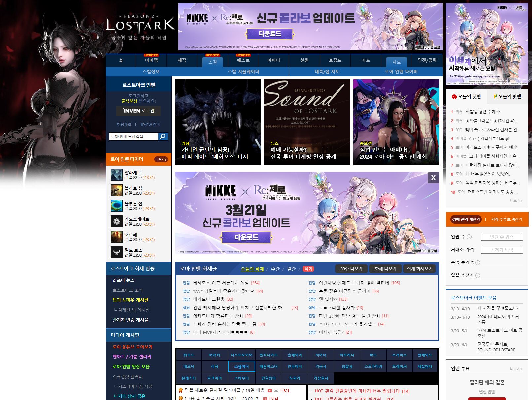Open the 필드 보스 timer icon
532x400 pixels.
(117, 252)
